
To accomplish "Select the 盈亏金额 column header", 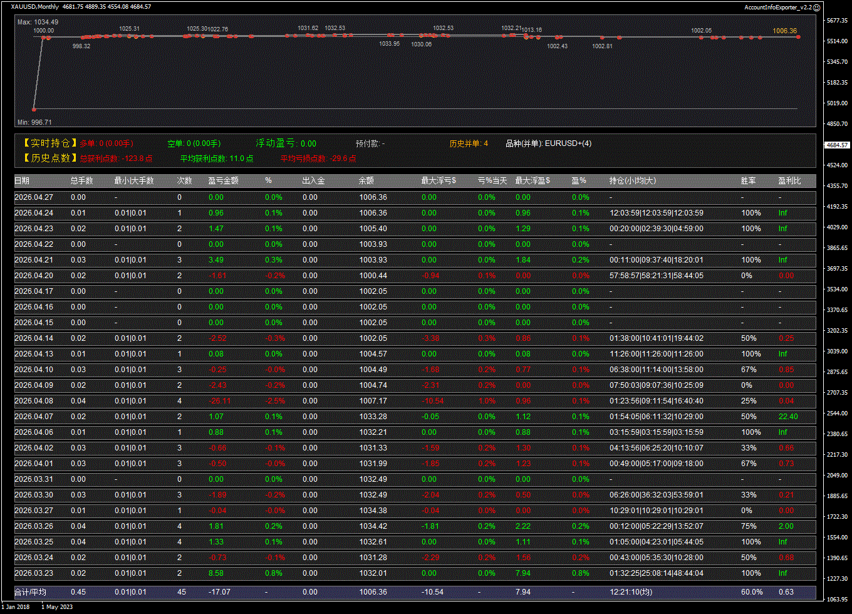I will [x=223, y=180].
